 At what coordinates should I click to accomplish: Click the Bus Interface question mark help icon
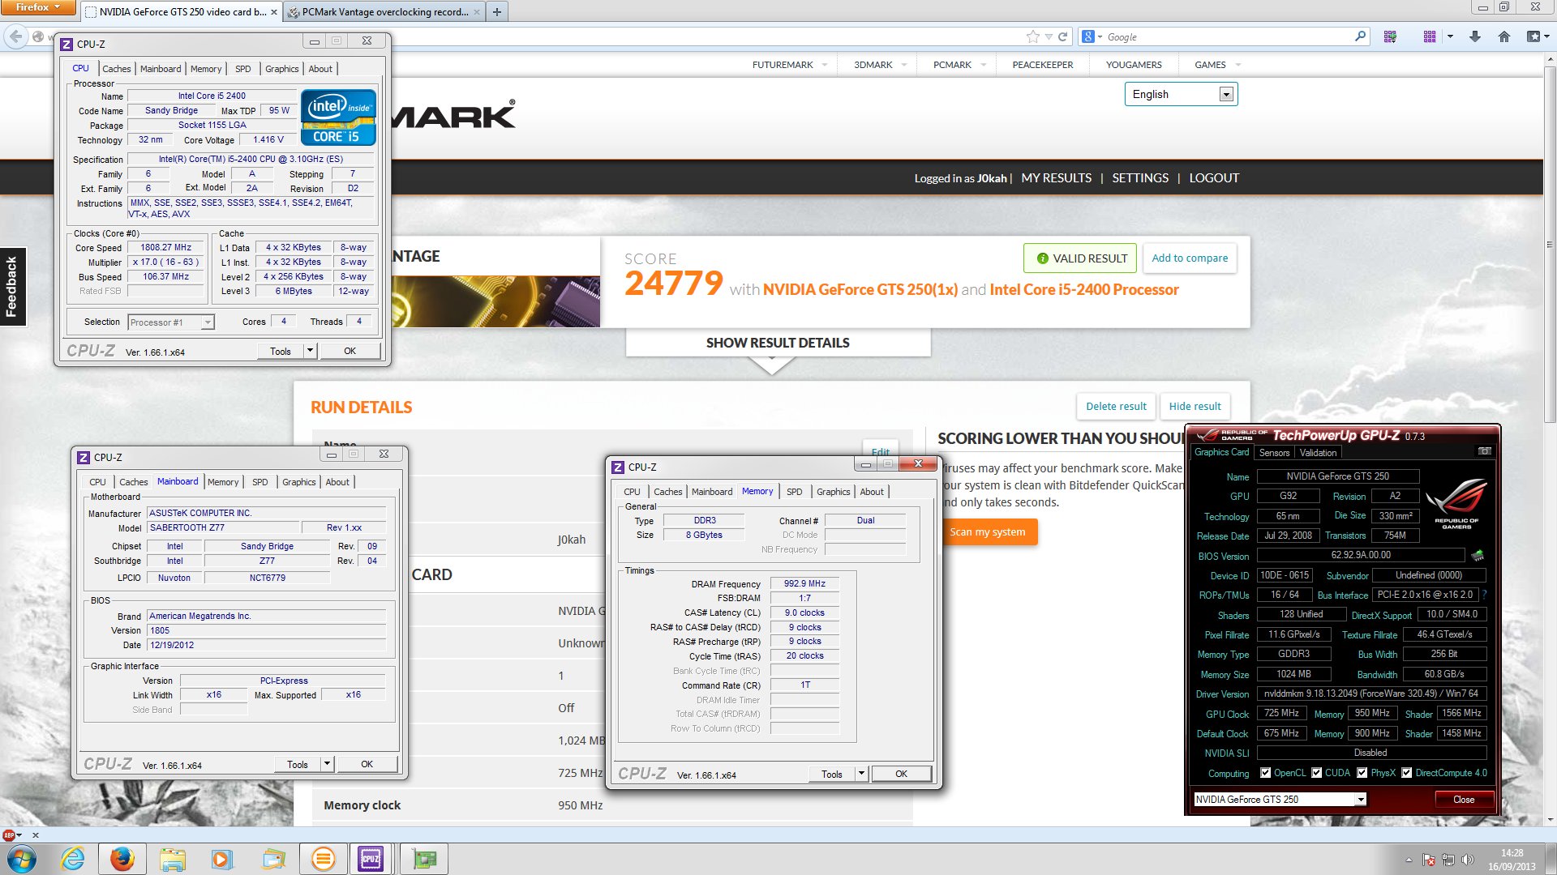[1485, 595]
